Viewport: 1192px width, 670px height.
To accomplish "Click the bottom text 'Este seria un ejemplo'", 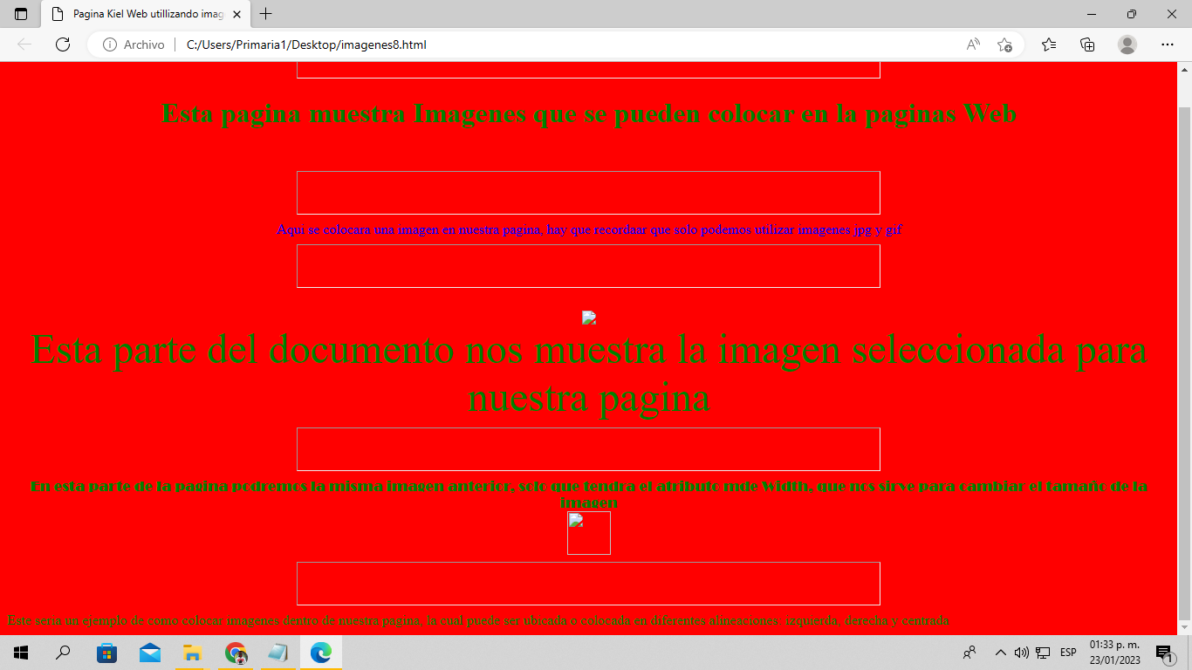I will click(477, 620).
